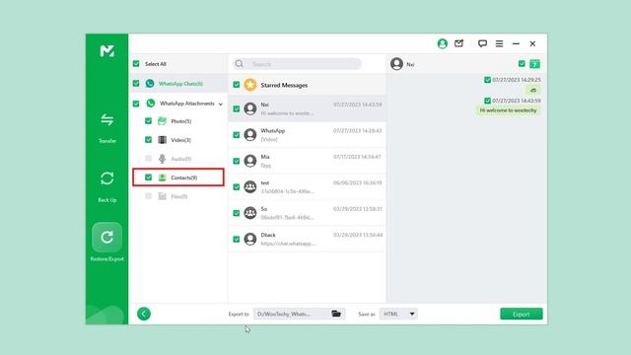Open the Transfer section

click(x=107, y=128)
